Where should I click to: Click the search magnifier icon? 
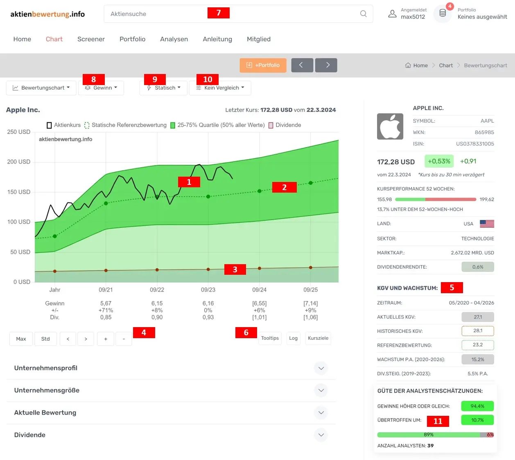[x=363, y=14]
